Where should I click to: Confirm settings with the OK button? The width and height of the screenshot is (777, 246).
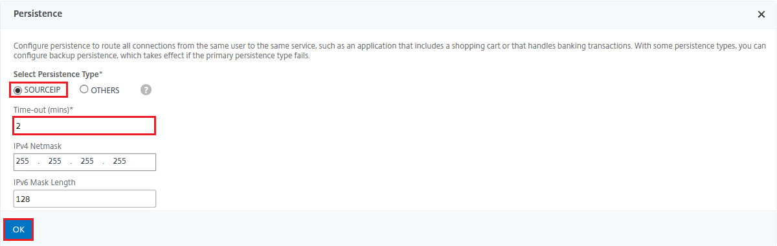tap(19, 230)
